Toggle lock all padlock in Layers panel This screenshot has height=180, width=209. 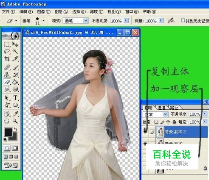[x=174, y=122]
